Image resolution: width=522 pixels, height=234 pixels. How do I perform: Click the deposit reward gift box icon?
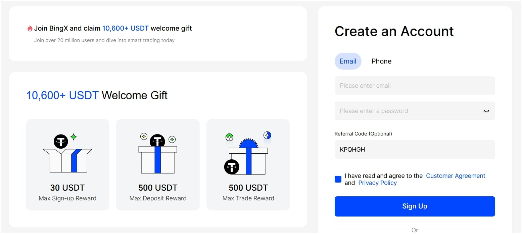[x=158, y=159]
